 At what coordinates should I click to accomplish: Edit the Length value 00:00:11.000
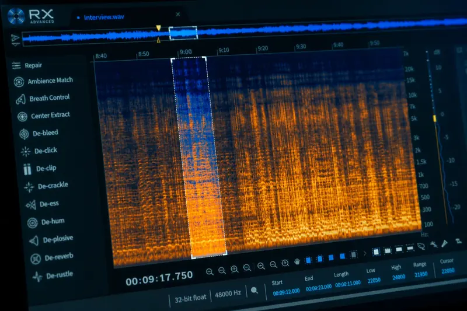(347, 284)
